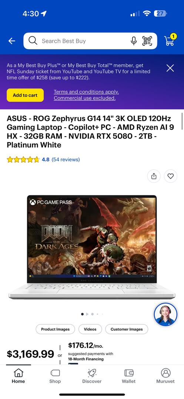
Task: Dismiss the NFL Sunday Ticket banner
Action: (x=170, y=68)
